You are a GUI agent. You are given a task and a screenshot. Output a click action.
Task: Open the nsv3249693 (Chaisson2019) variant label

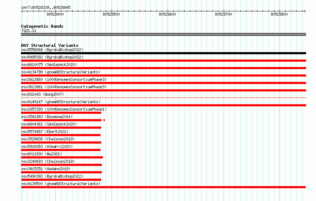(48, 161)
